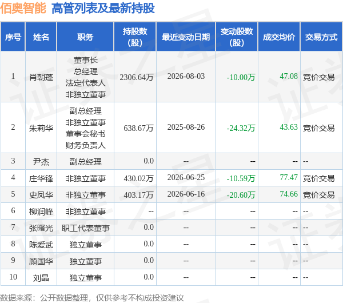Select the 姓名 column header
This screenshot has width=343, height=303.
pyautogui.click(x=41, y=37)
